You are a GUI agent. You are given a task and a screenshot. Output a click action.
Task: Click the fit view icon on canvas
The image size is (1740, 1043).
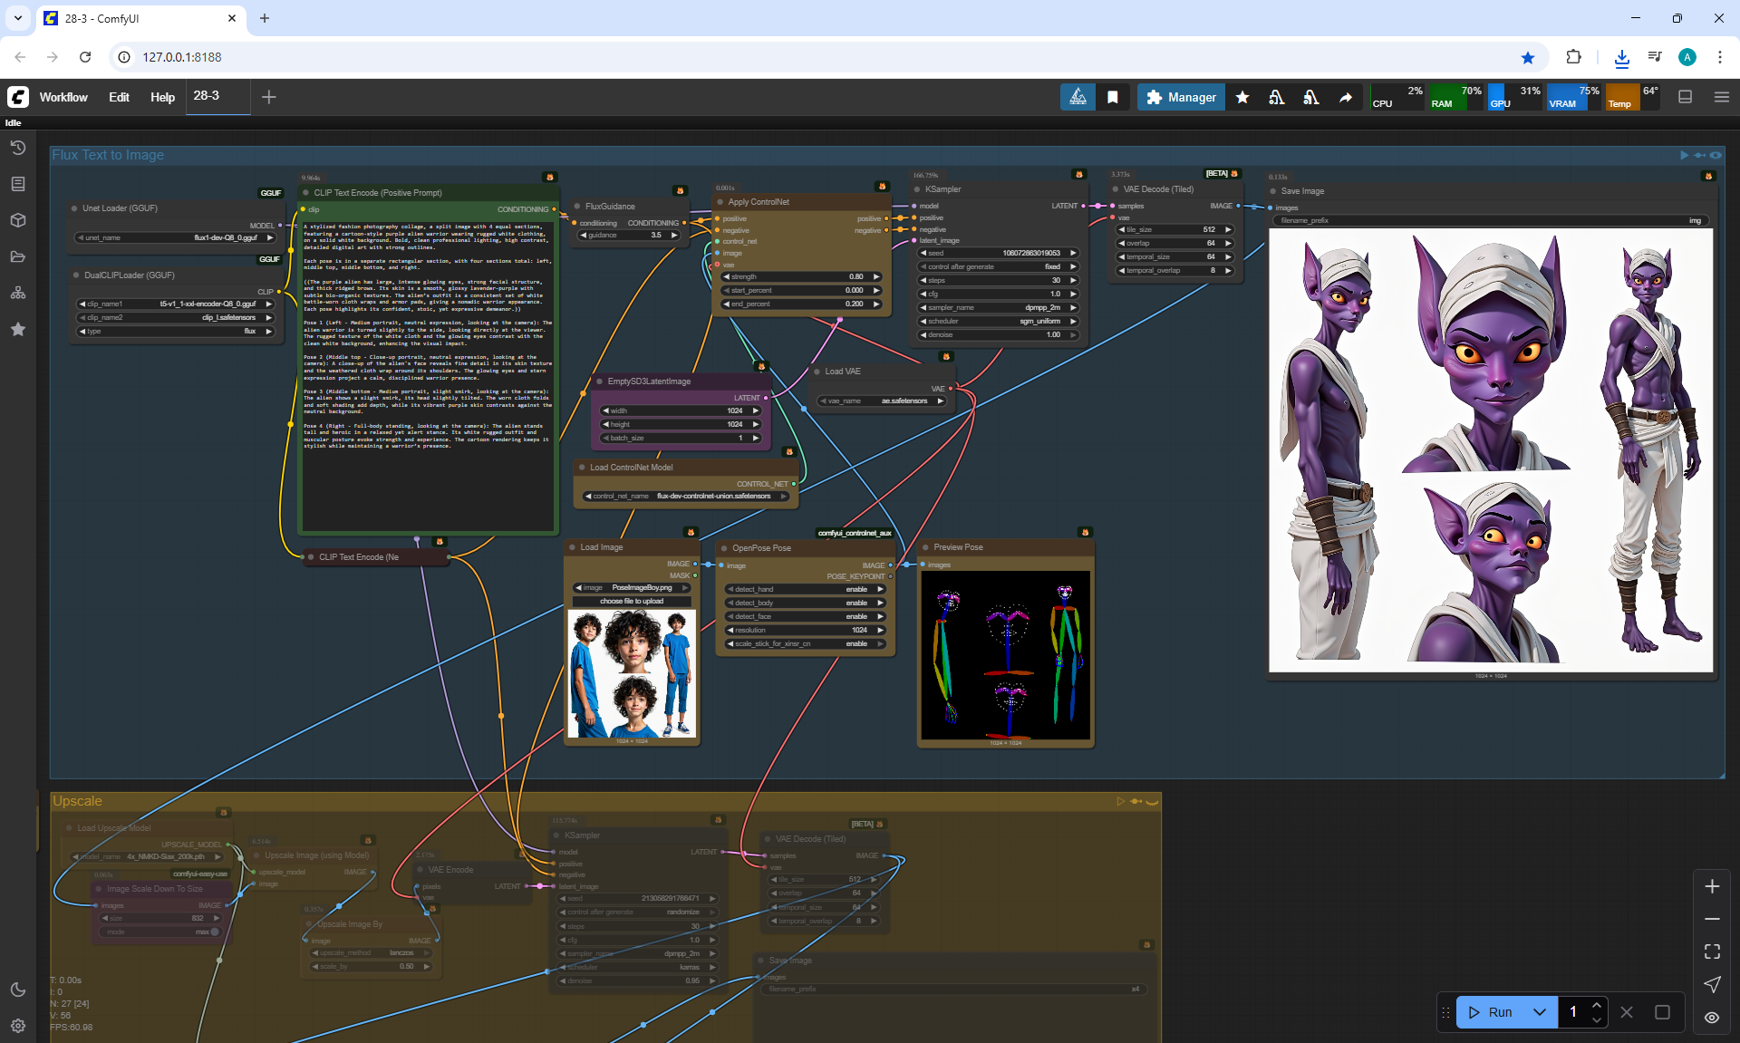tap(1712, 951)
